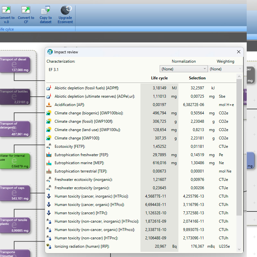Click the Selection column header

(x=197, y=78)
